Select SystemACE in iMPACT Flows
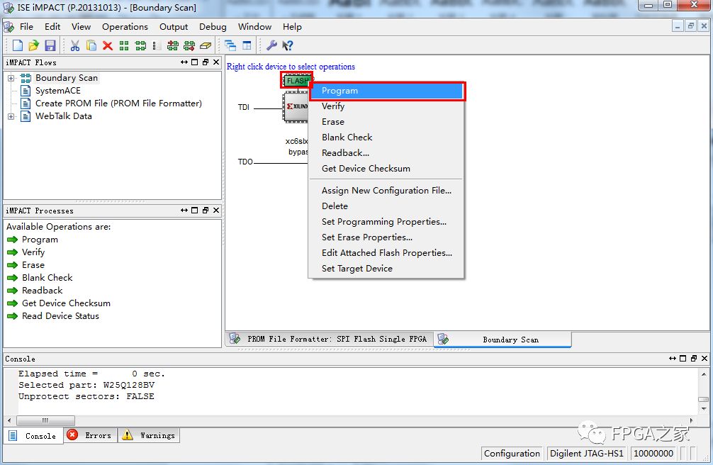Viewport: 713px width, 465px height. click(x=57, y=91)
